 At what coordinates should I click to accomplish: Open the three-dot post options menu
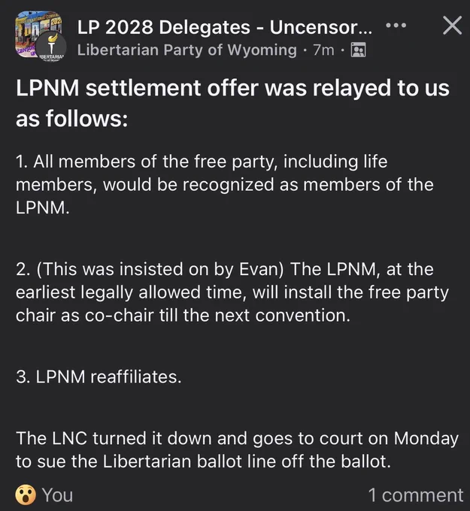click(396, 25)
